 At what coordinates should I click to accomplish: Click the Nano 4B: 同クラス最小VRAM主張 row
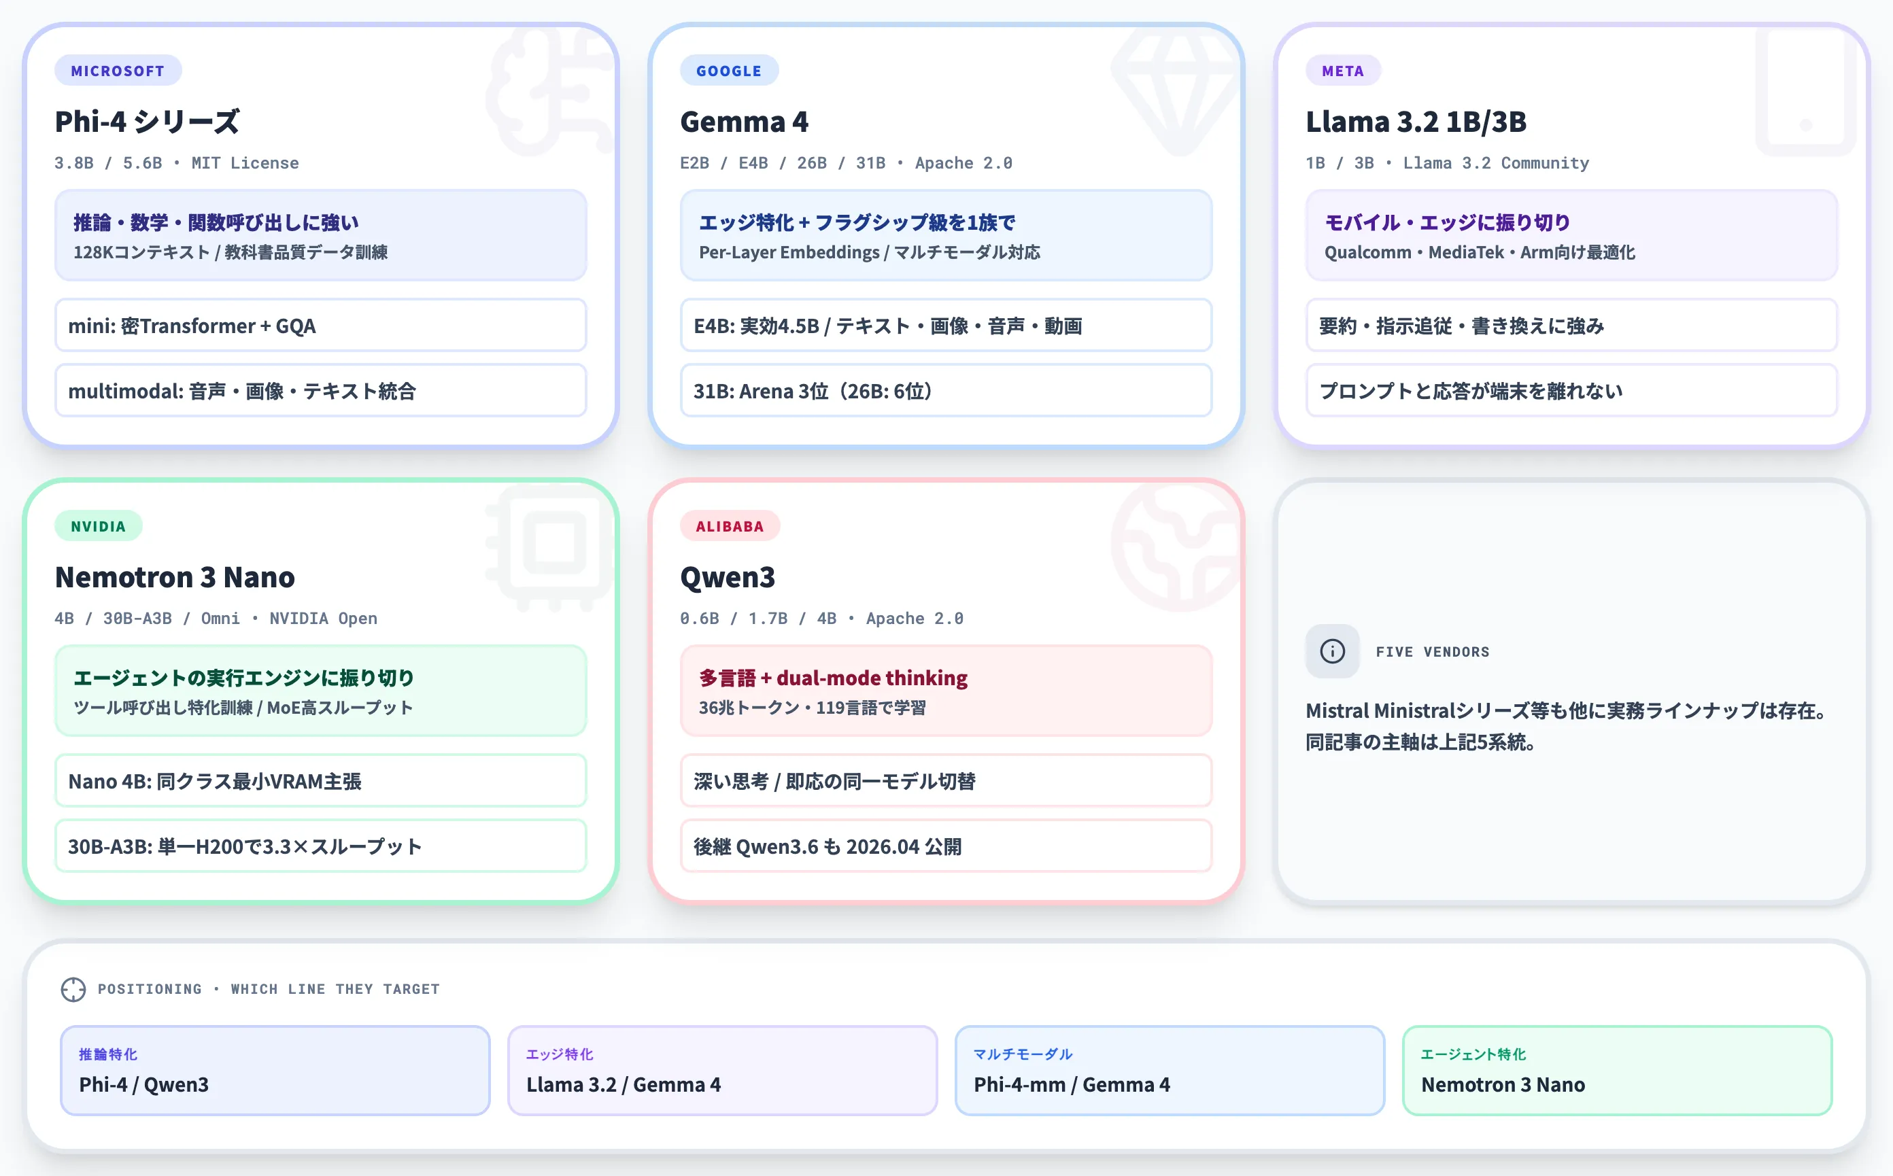pyautogui.click(x=320, y=782)
